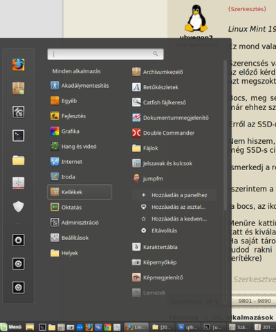Switch to the '201...' document window button

pyautogui.click(x=264, y=327)
